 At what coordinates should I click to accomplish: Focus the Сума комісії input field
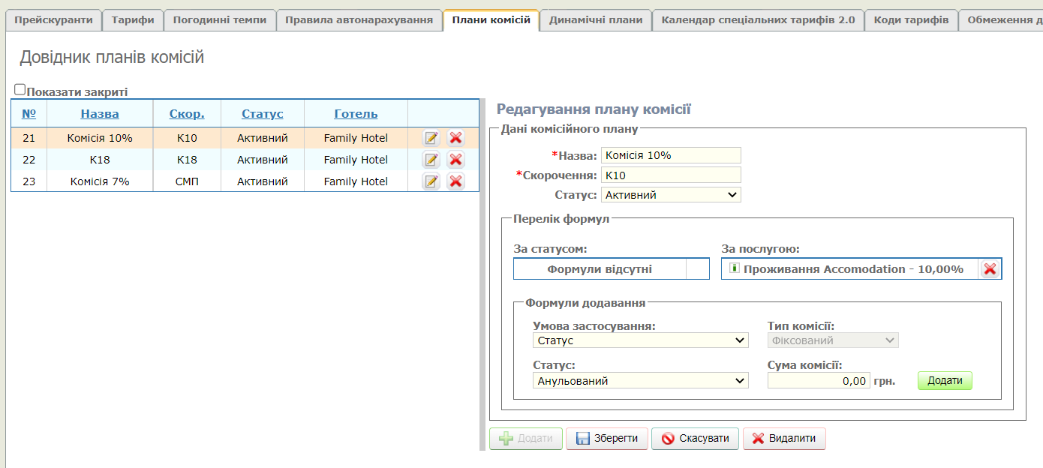(819, 381)
